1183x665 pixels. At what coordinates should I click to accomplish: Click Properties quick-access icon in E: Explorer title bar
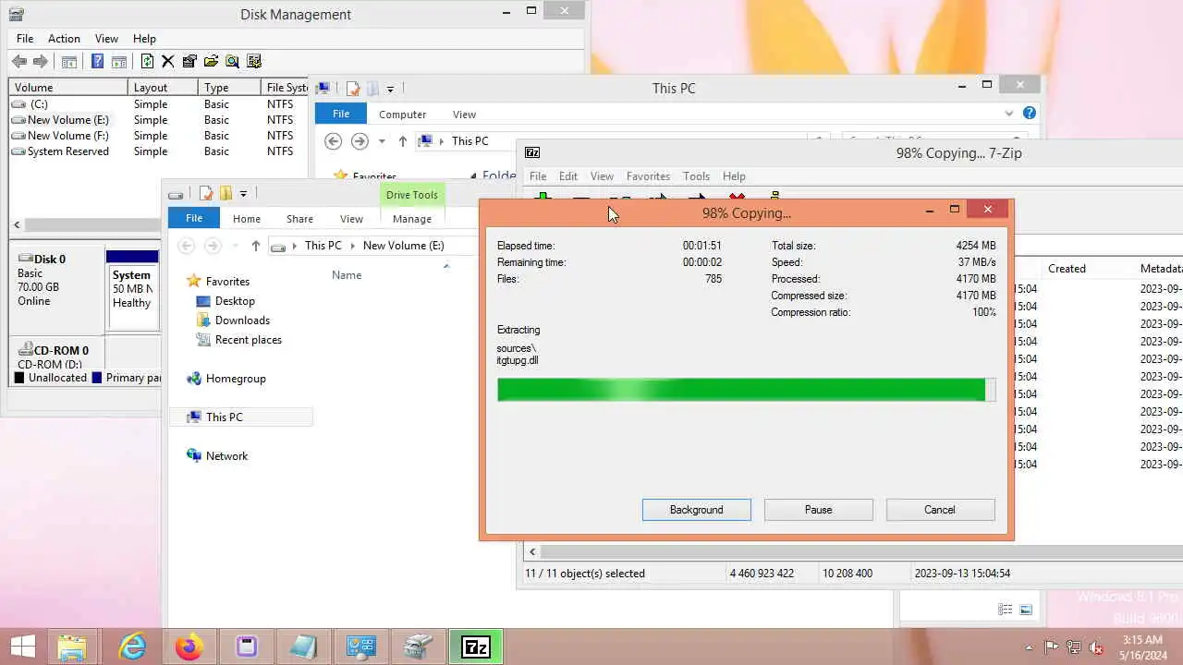[205, 193]
